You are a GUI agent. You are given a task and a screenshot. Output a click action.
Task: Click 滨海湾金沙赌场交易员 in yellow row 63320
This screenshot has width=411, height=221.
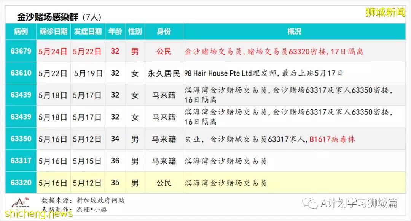click(225, 183)
